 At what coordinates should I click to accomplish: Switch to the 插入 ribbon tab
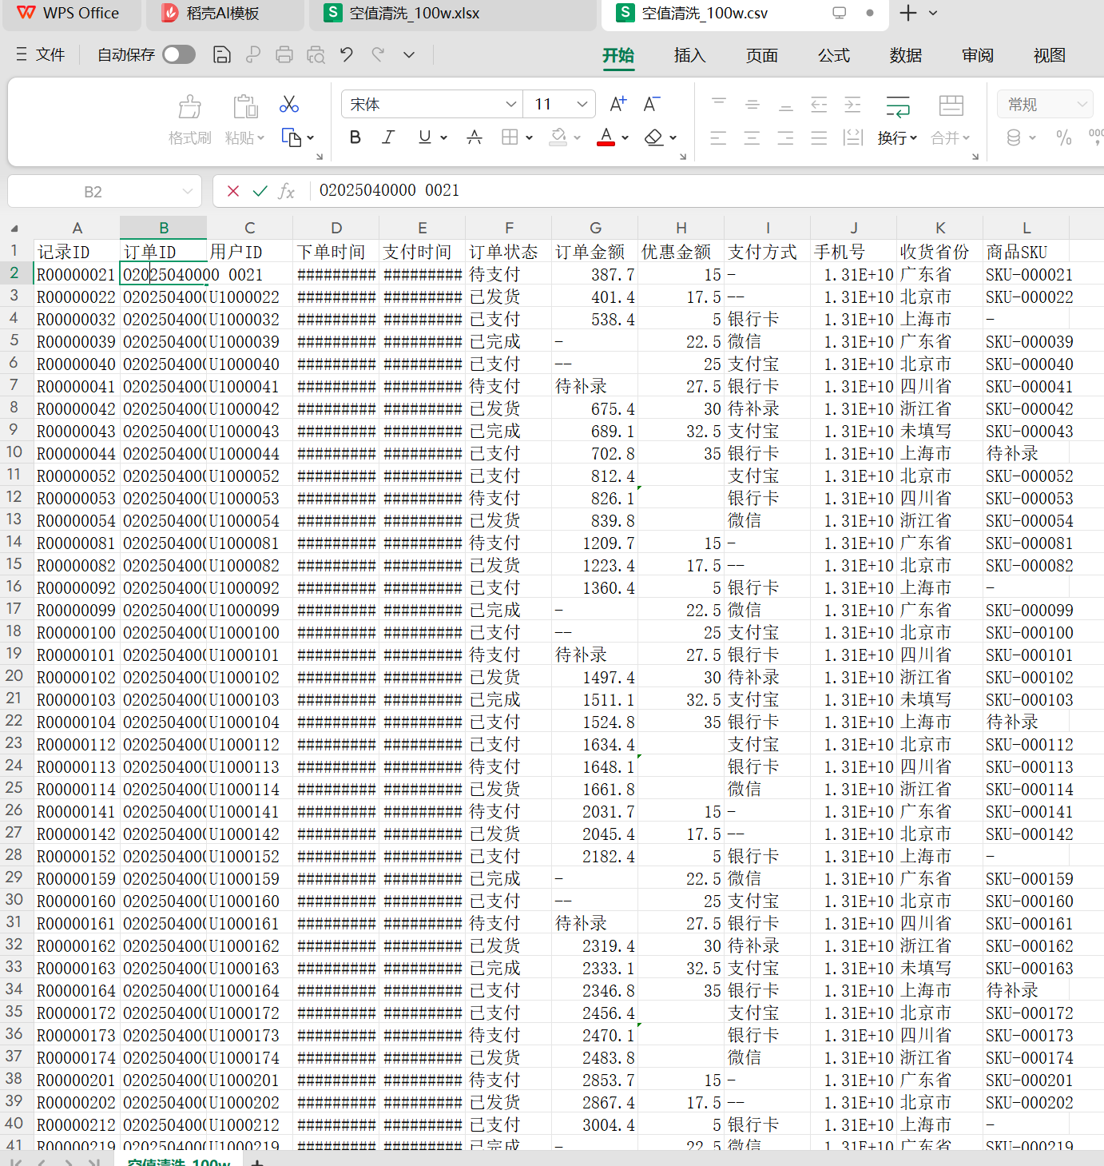689,55
